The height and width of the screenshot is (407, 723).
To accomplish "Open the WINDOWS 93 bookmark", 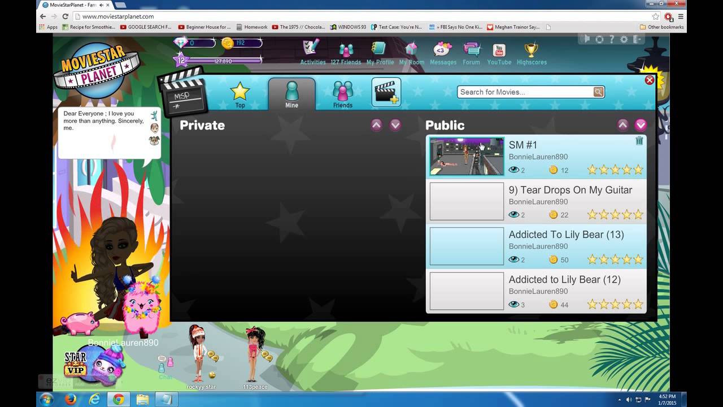I will click(x=349, y=27).
